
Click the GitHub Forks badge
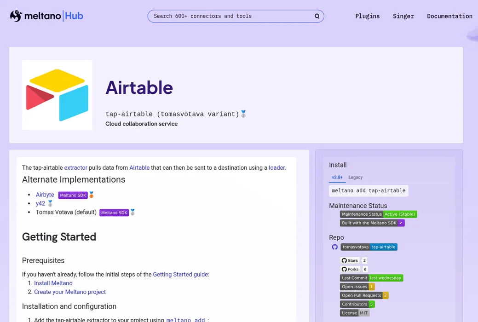tap(354, 269)
